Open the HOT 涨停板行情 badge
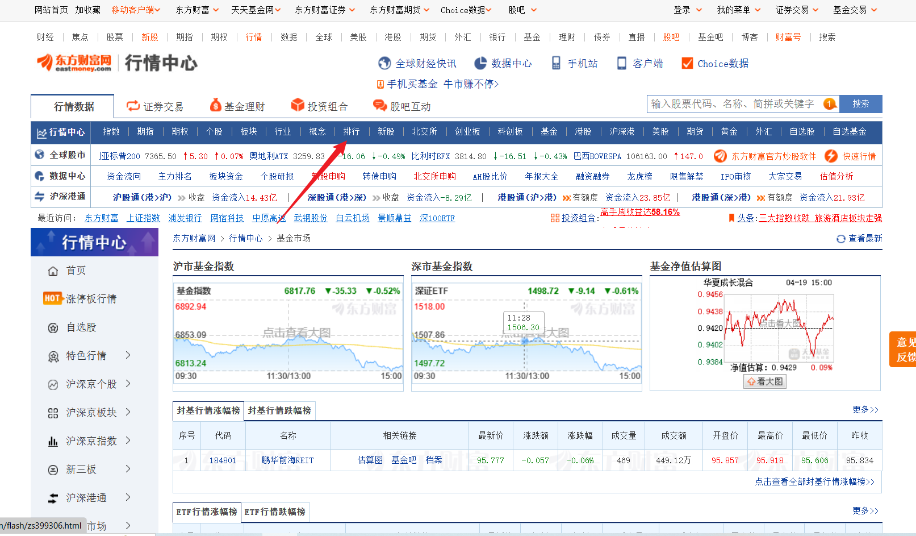Viewport: 916px width, 536px height. (52, 298)
